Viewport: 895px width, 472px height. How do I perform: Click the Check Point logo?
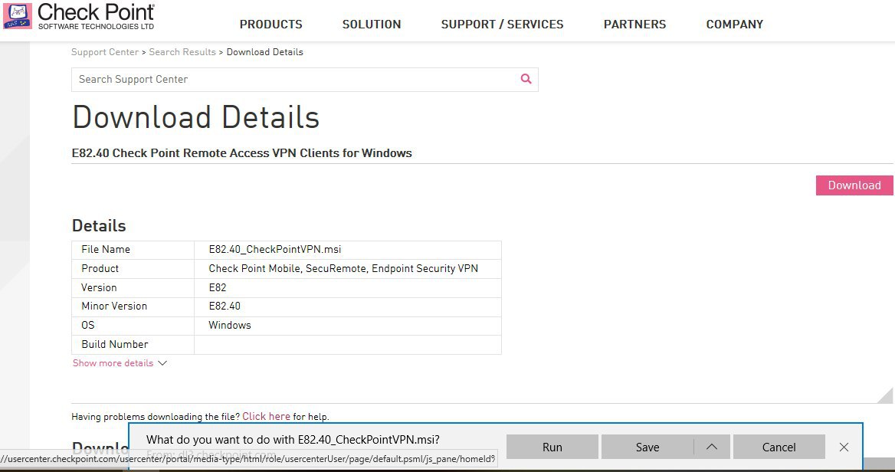(x=79, y=17)
